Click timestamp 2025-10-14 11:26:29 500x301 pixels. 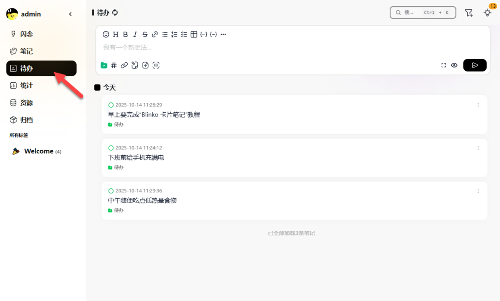139,105
